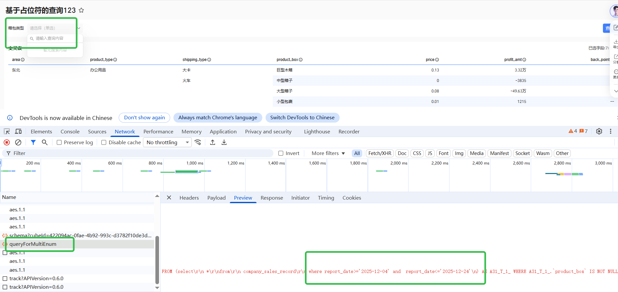Viewport: 618px width, 292px height.
Task: Filter requests by JS type
Action: [430, 153]
